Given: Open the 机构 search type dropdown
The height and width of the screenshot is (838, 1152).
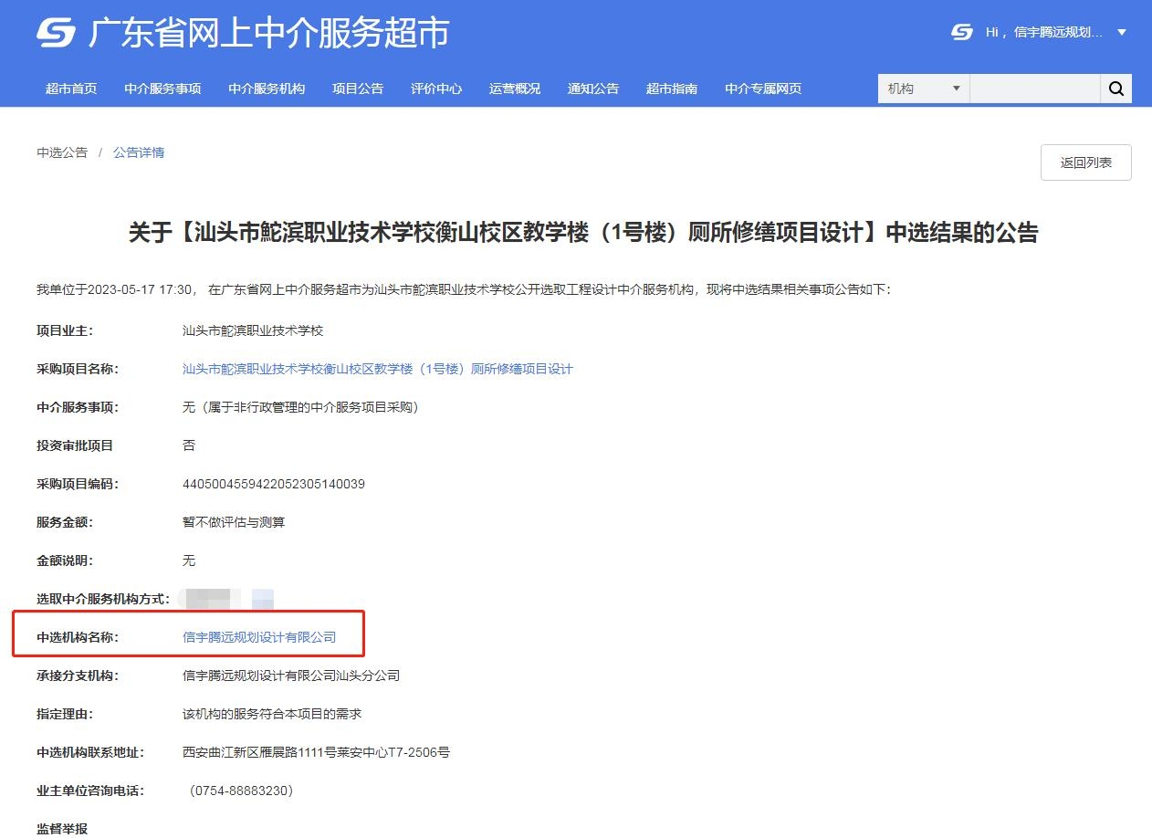Looking at the screenshot, I should pyautogui.click(x=922, y=88).
